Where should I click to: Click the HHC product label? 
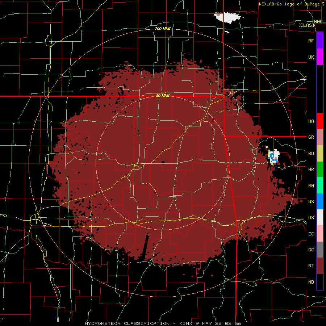[x=318, y=22]
